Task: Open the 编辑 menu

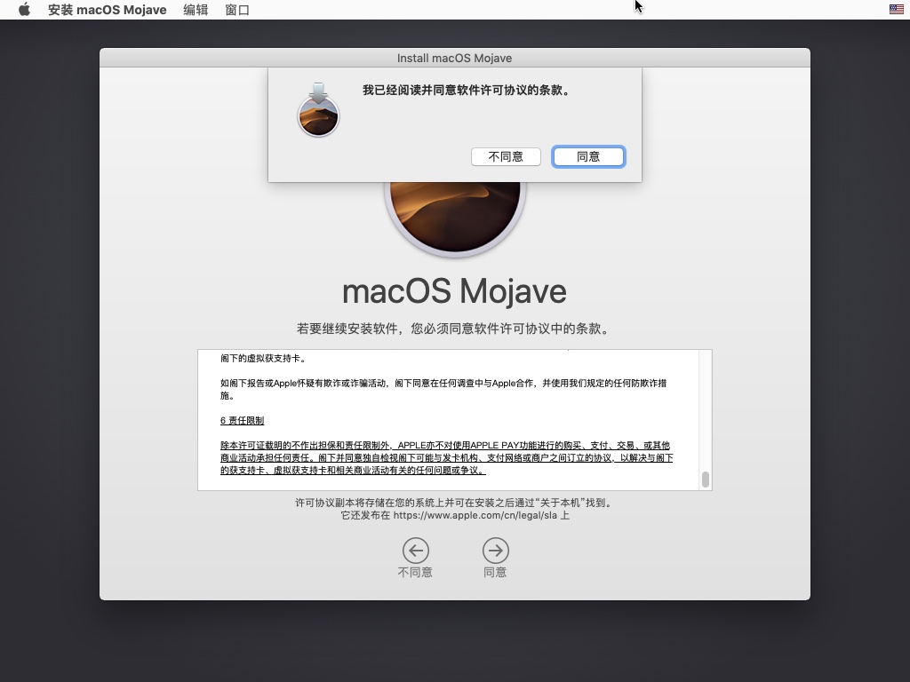Action: (x=196, y=10)
